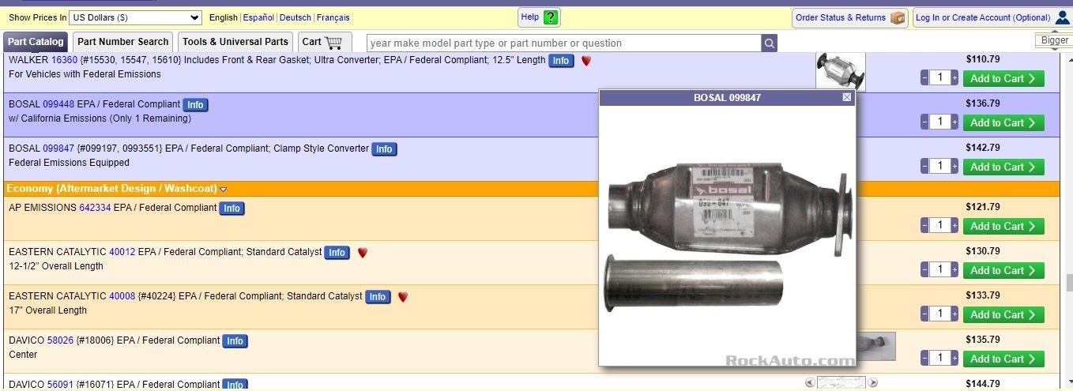Add DAVICO 58026 to cart
Viewport: 1073px width, 391px height.
tap(1003, 359)
